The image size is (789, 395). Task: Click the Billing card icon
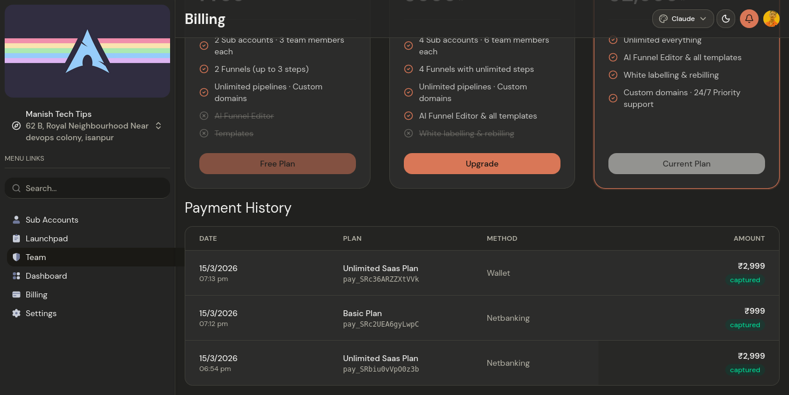click(16, 294)
